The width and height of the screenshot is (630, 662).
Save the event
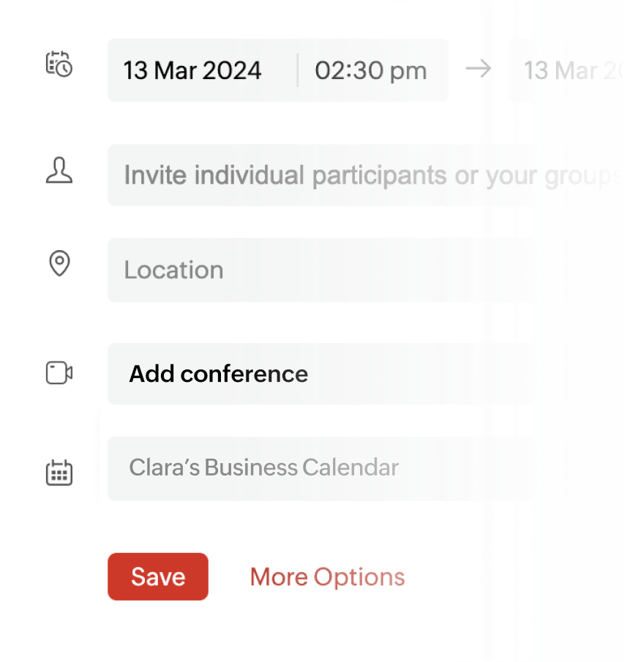157,576
